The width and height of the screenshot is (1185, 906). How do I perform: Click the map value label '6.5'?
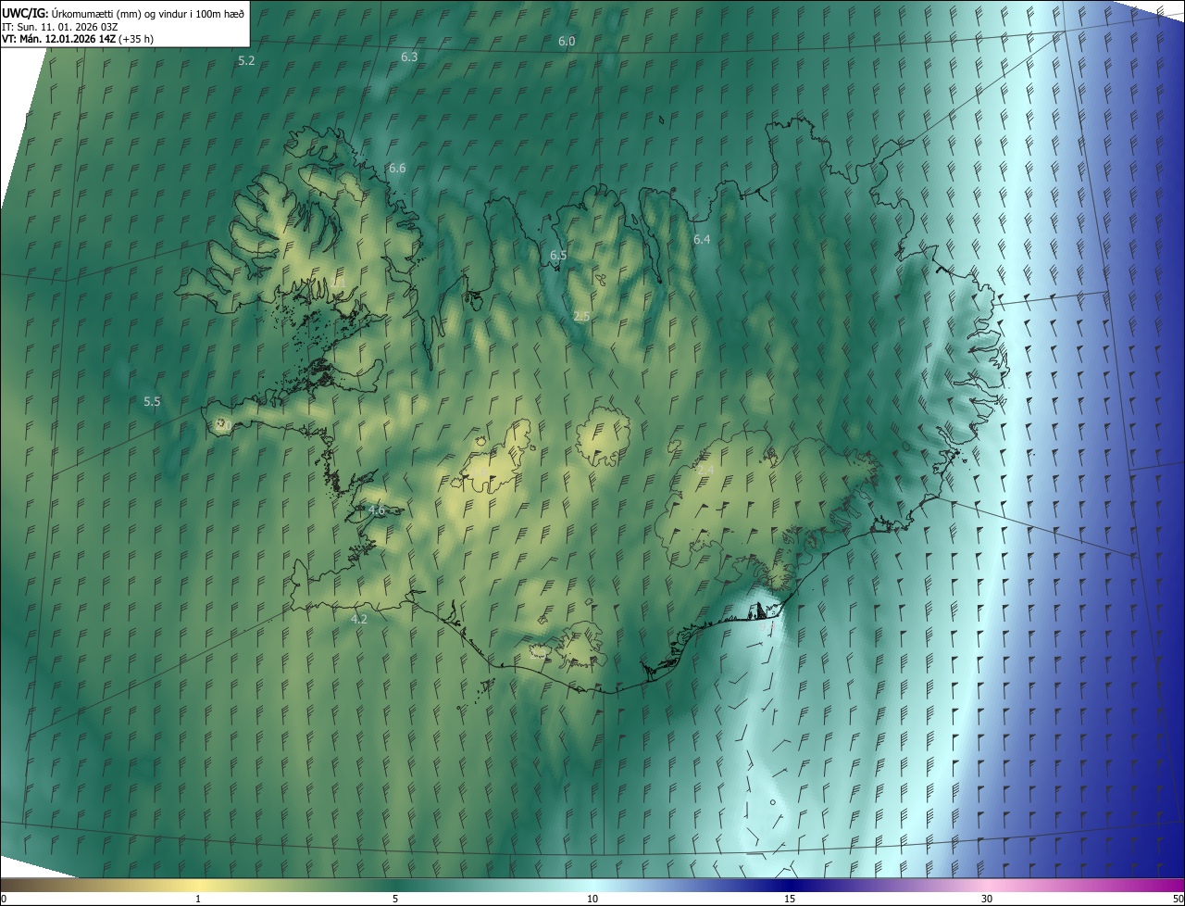(x=558, y=255)
